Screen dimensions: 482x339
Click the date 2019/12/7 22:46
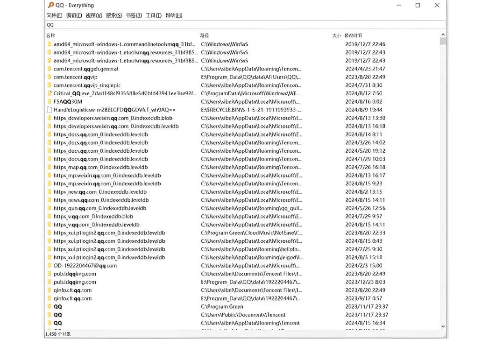[365, 44]
